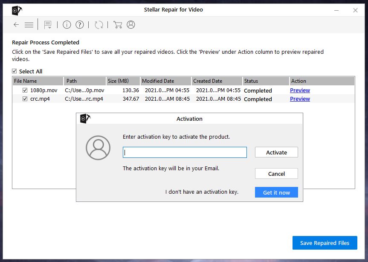Click Save Repaired Files button
368x262 pixels.
325,243
